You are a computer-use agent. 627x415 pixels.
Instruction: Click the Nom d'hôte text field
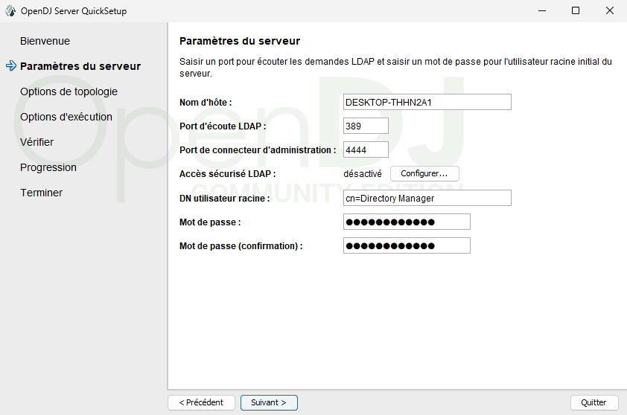[427, 102]
